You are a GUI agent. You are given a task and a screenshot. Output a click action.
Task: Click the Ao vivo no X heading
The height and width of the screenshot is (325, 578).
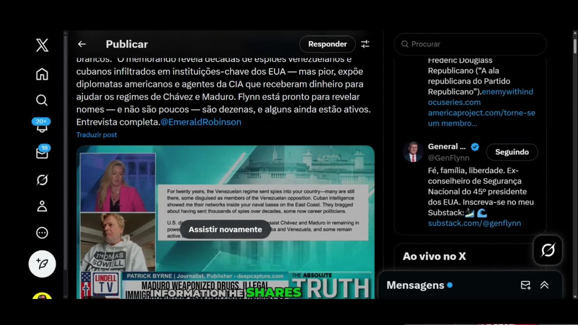(434, 256)
